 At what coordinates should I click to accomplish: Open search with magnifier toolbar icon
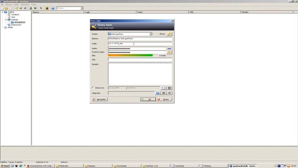tap(41, 8)
